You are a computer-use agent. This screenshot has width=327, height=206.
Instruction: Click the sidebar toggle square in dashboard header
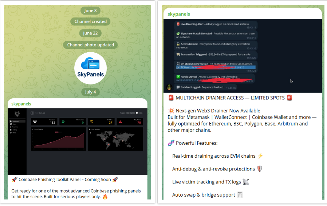coord(32,113)
